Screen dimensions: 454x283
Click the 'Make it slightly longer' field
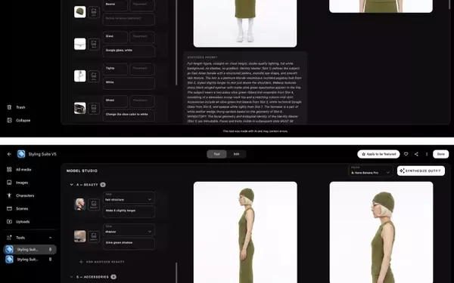(129, 211)
